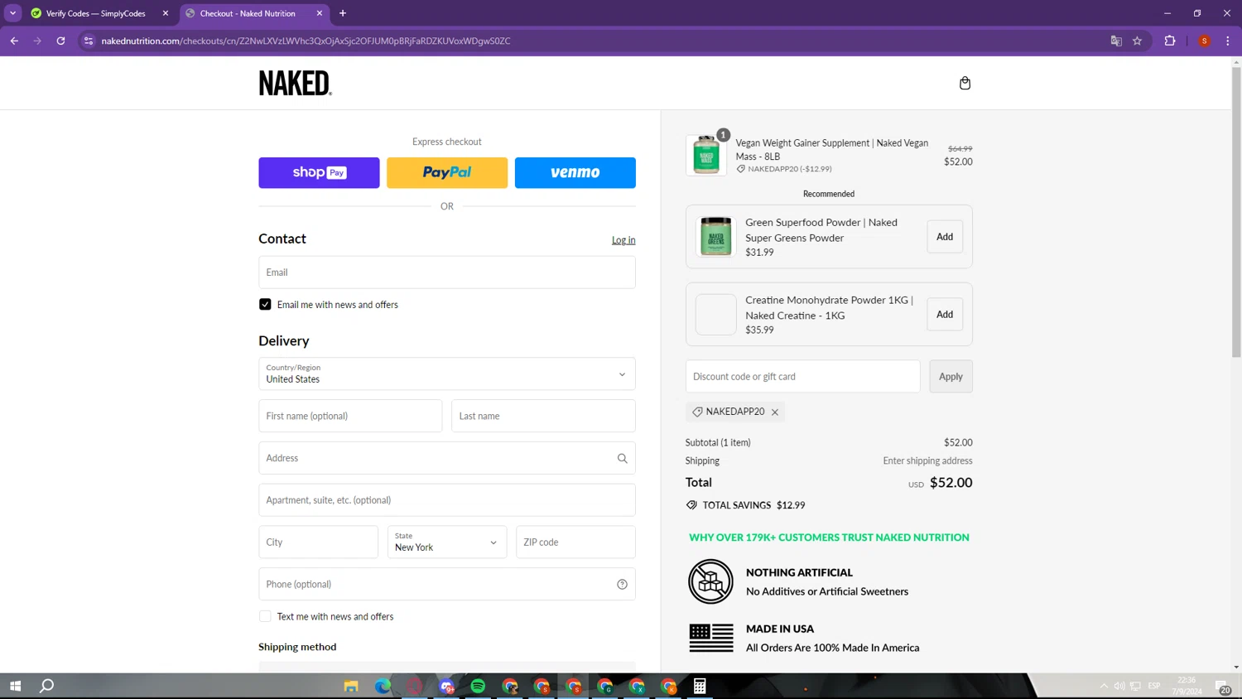
Task: Remove the NAKEDAPP20 discount code
Action: click(x=775, y=412)
